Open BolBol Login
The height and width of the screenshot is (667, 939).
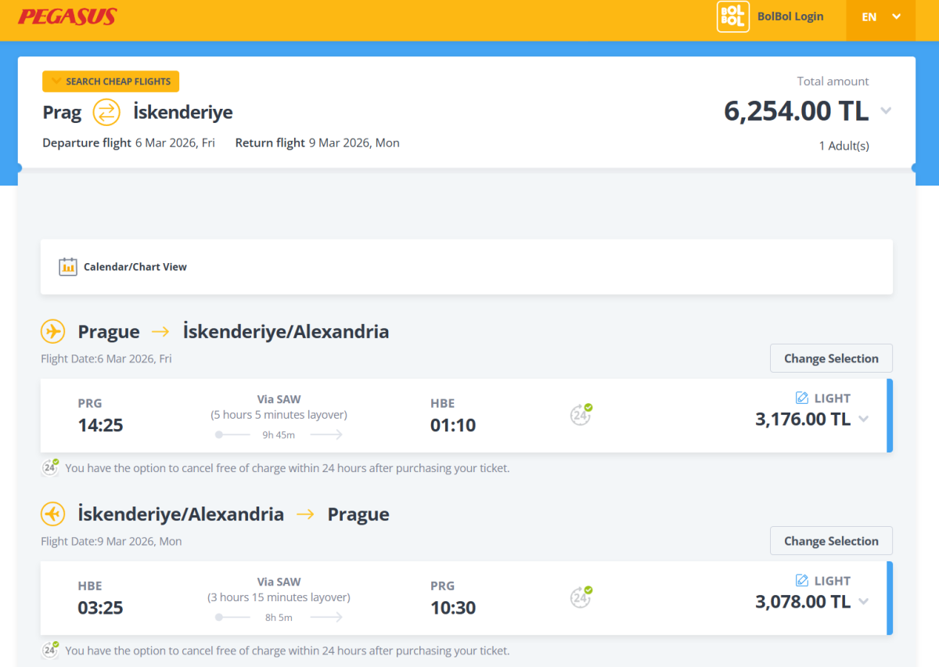790,16
